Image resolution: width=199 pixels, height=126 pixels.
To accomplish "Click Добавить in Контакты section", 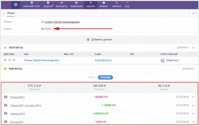I will pyautogui.click(x=183, y=47).
